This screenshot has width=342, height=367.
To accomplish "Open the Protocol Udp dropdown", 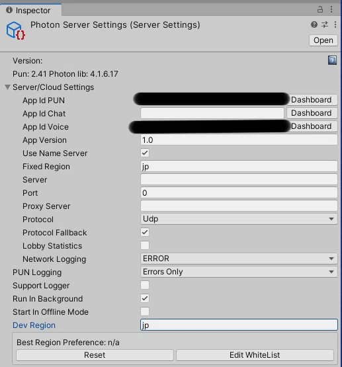I will click(x=239, y=219).
